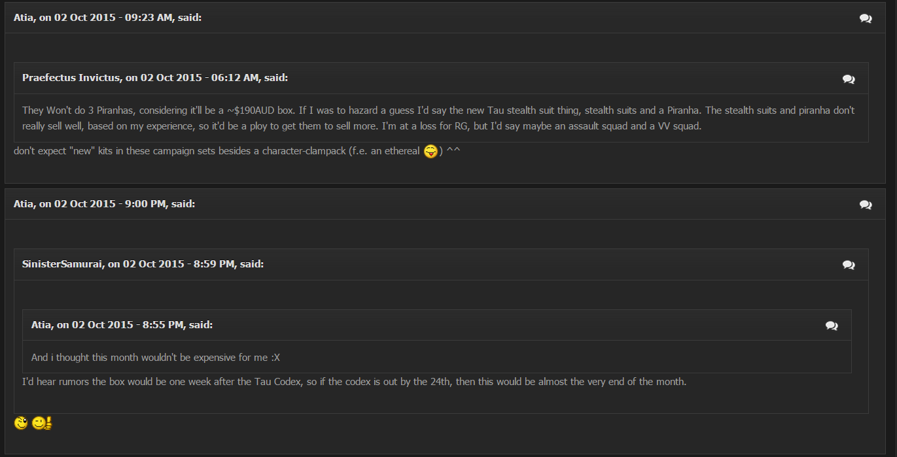This screenshot has width=897, height=457.
Task: Select snapback icon on SinisterSamurai quote
Action: (x=849, y=265)
